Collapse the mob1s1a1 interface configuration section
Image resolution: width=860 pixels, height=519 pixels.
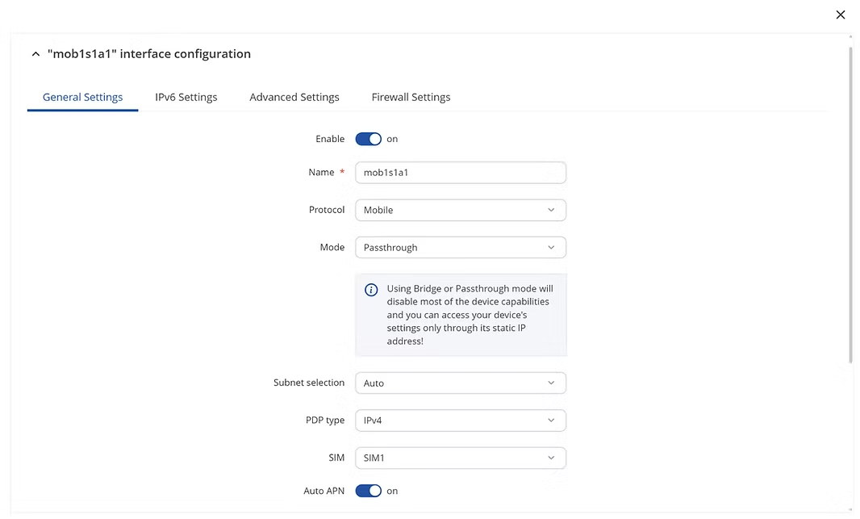35,54
